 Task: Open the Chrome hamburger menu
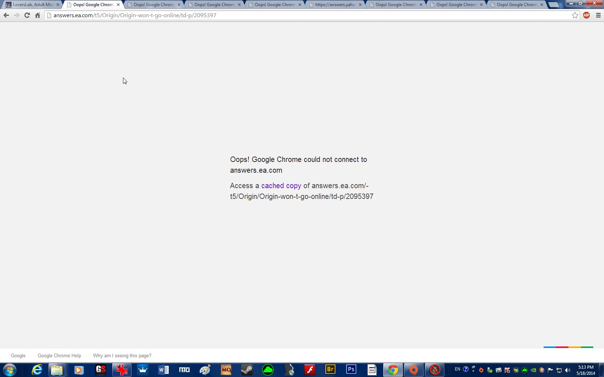[x=598, y=15]
